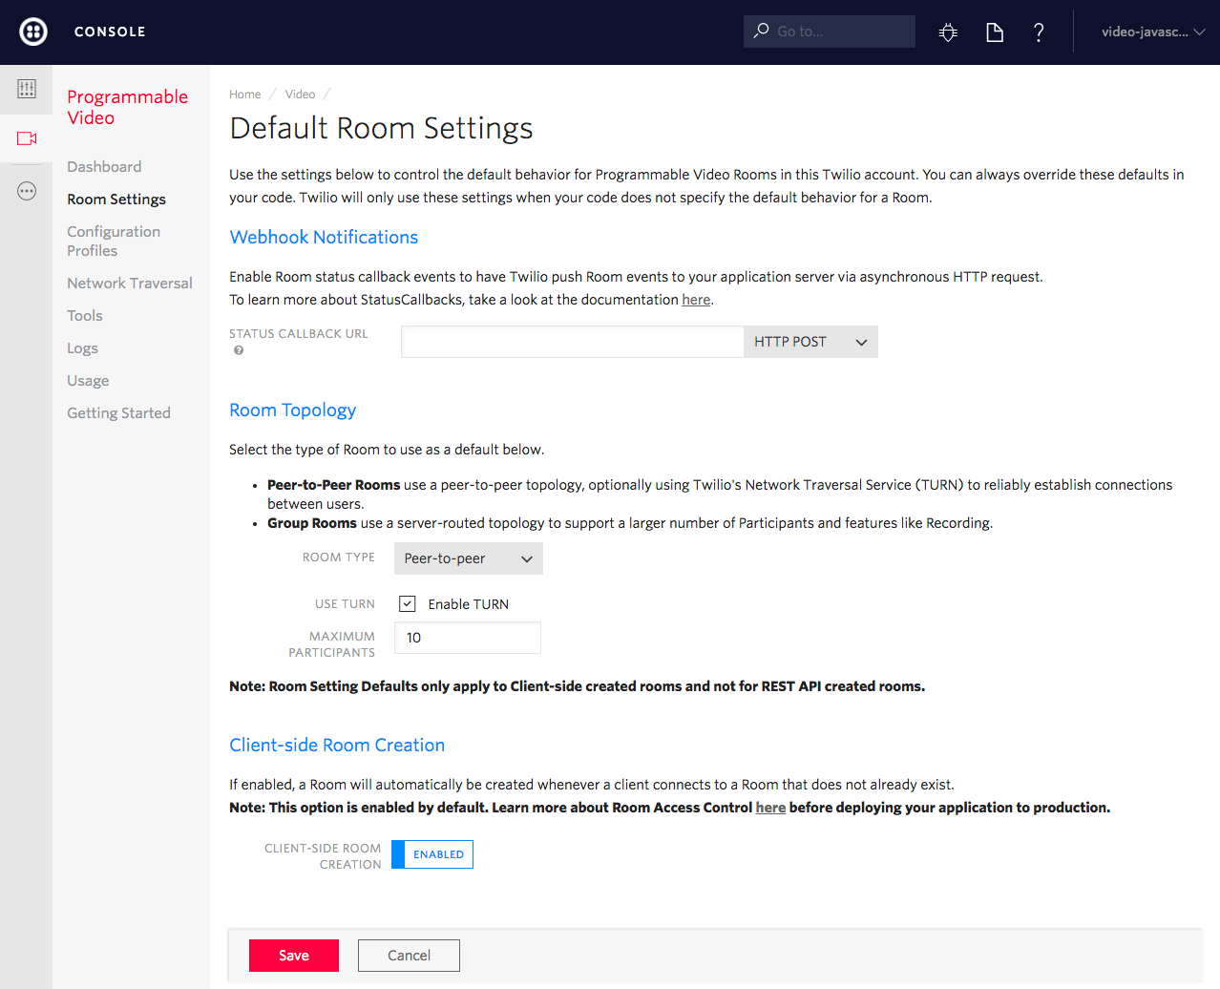1220x989 pixels.
Task: Expand the video-javasc... account menu
Action: [x=1153, y=32]
